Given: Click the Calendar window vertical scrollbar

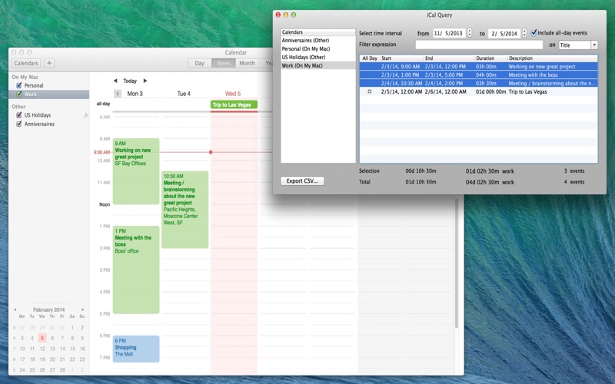Looking at the screenshot, I should [457, 263].
